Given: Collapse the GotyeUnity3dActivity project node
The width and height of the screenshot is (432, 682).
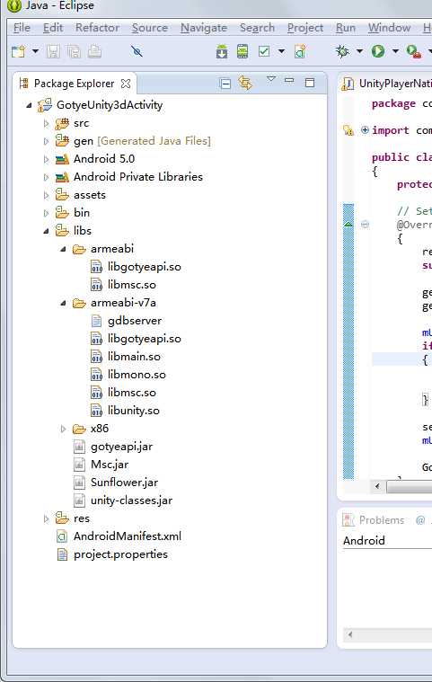Looking at the screenshot, I should 29,105.
